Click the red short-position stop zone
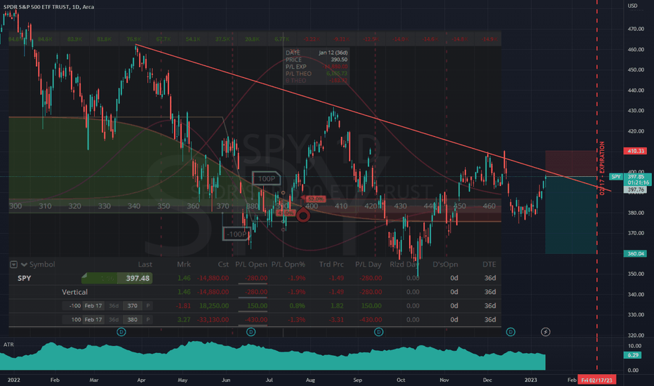 tap(571, 164)
